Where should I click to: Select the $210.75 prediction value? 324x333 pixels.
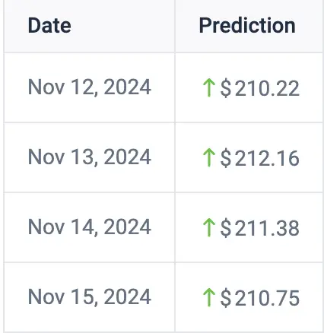click(259, 298)
